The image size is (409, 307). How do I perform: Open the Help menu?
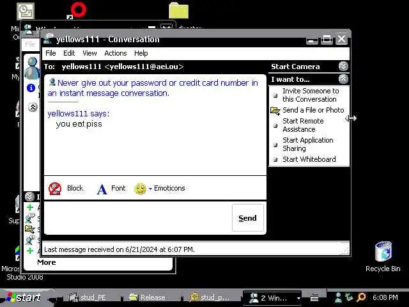coord(141,53)
